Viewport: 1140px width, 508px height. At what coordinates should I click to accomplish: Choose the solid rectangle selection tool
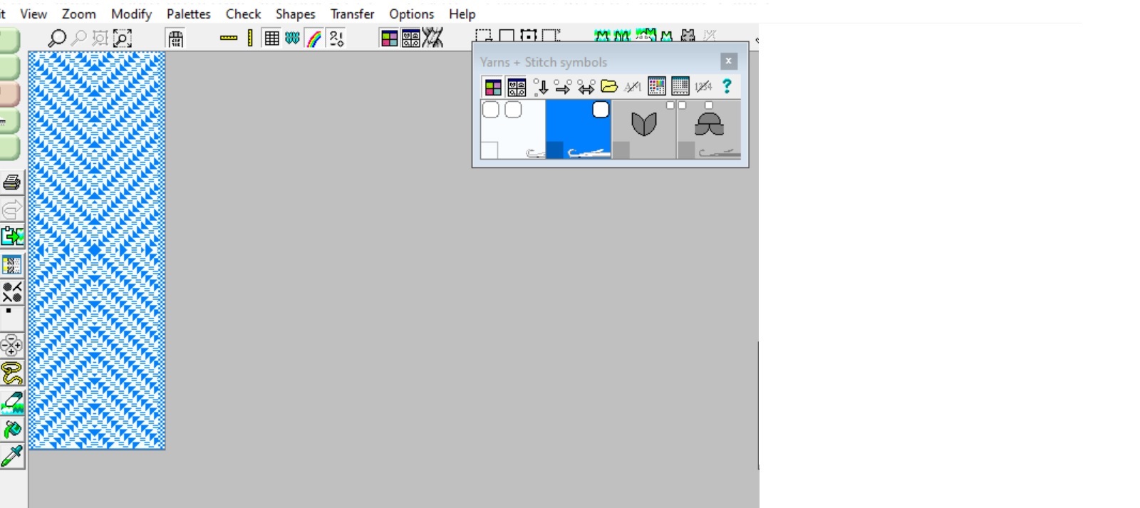(507, 36)
